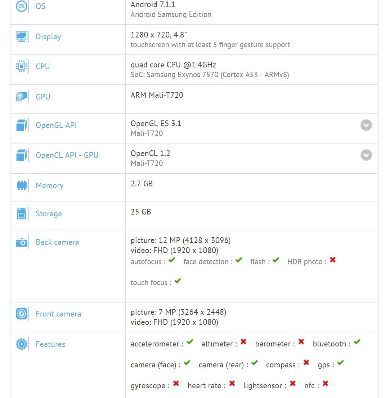Click the Display monitor icon

[x=22, y=37]
